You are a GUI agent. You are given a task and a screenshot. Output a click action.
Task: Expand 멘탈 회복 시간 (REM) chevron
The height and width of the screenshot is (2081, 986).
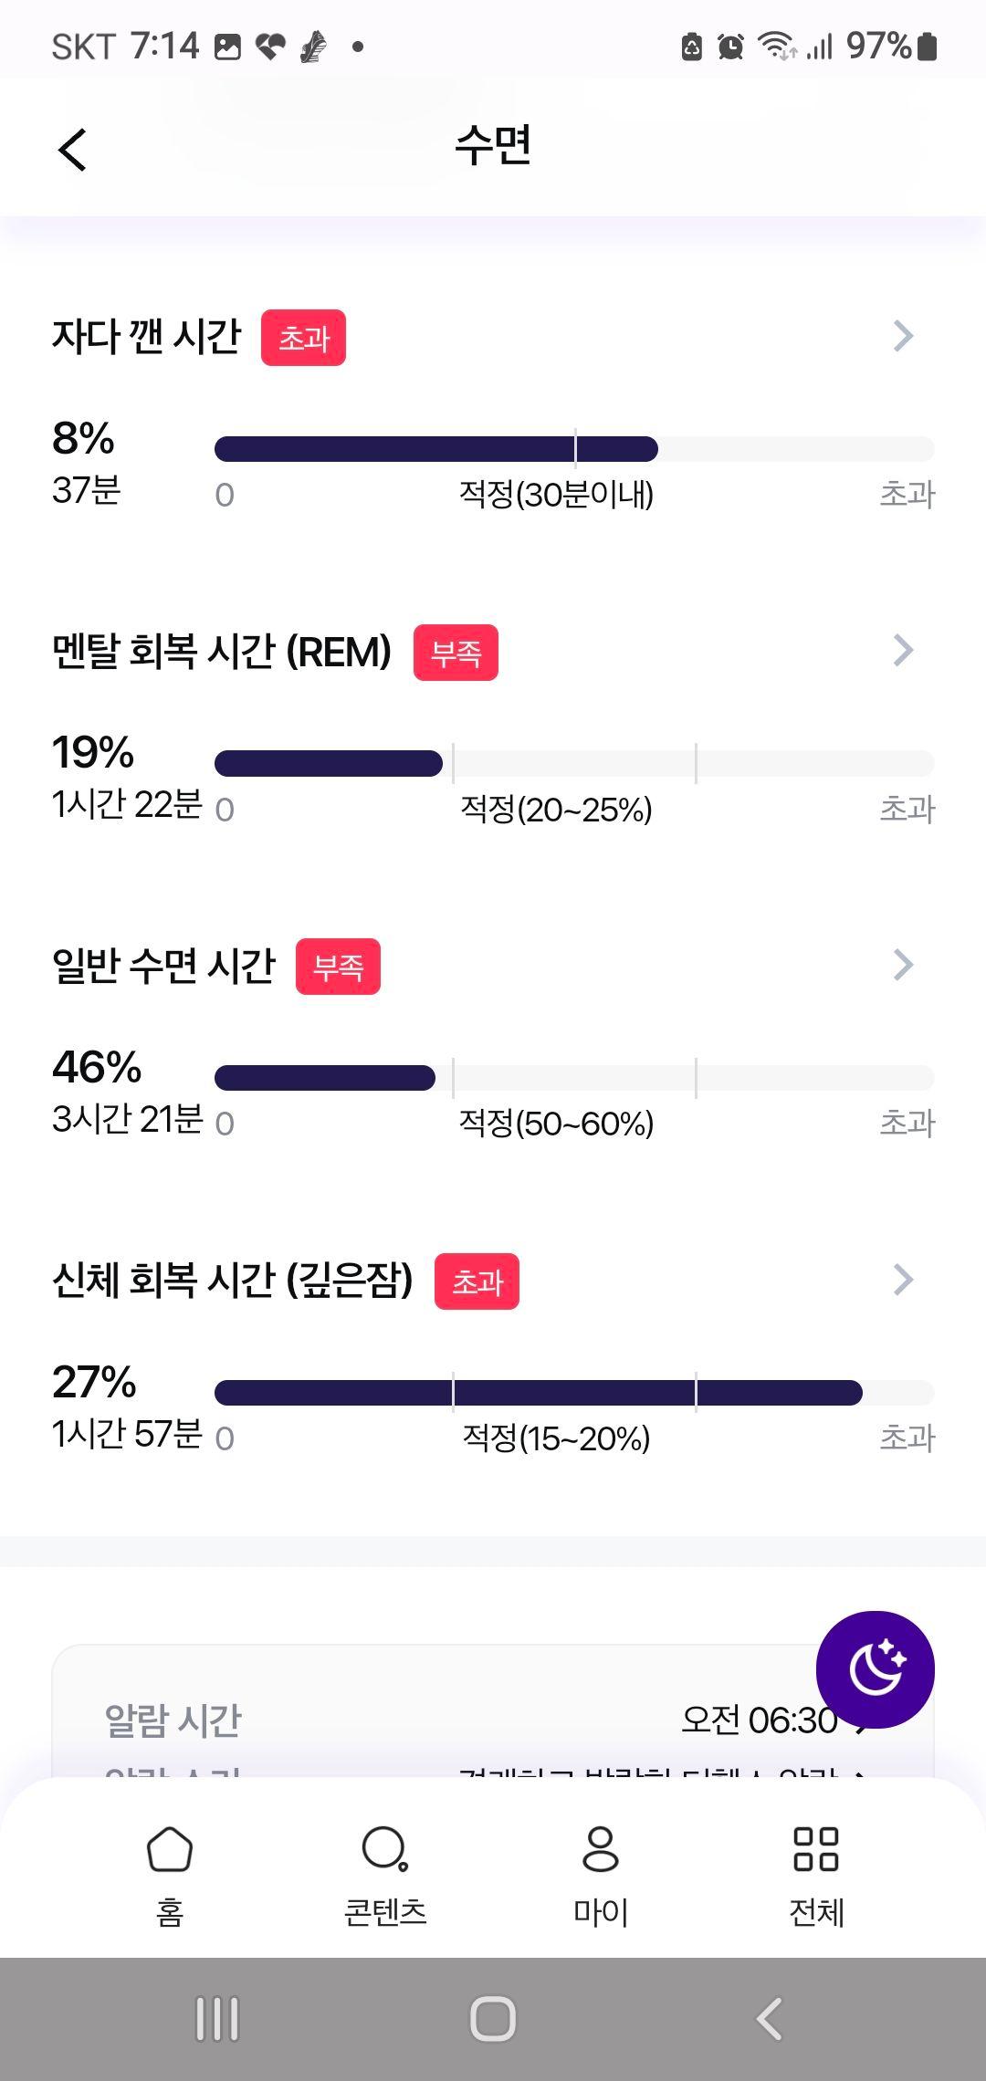tap(903, 651)
